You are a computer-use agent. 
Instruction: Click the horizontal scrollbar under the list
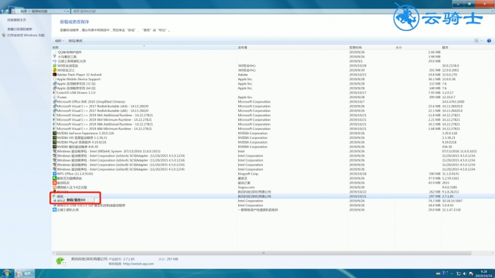coord(264,253)
